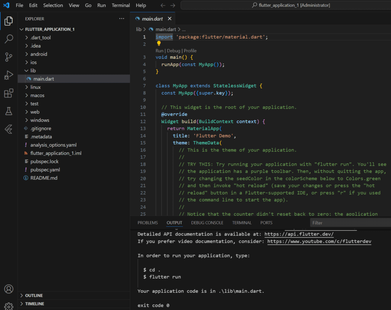
Task: Close the main.dart editor tab
Action: click(170, 18)
